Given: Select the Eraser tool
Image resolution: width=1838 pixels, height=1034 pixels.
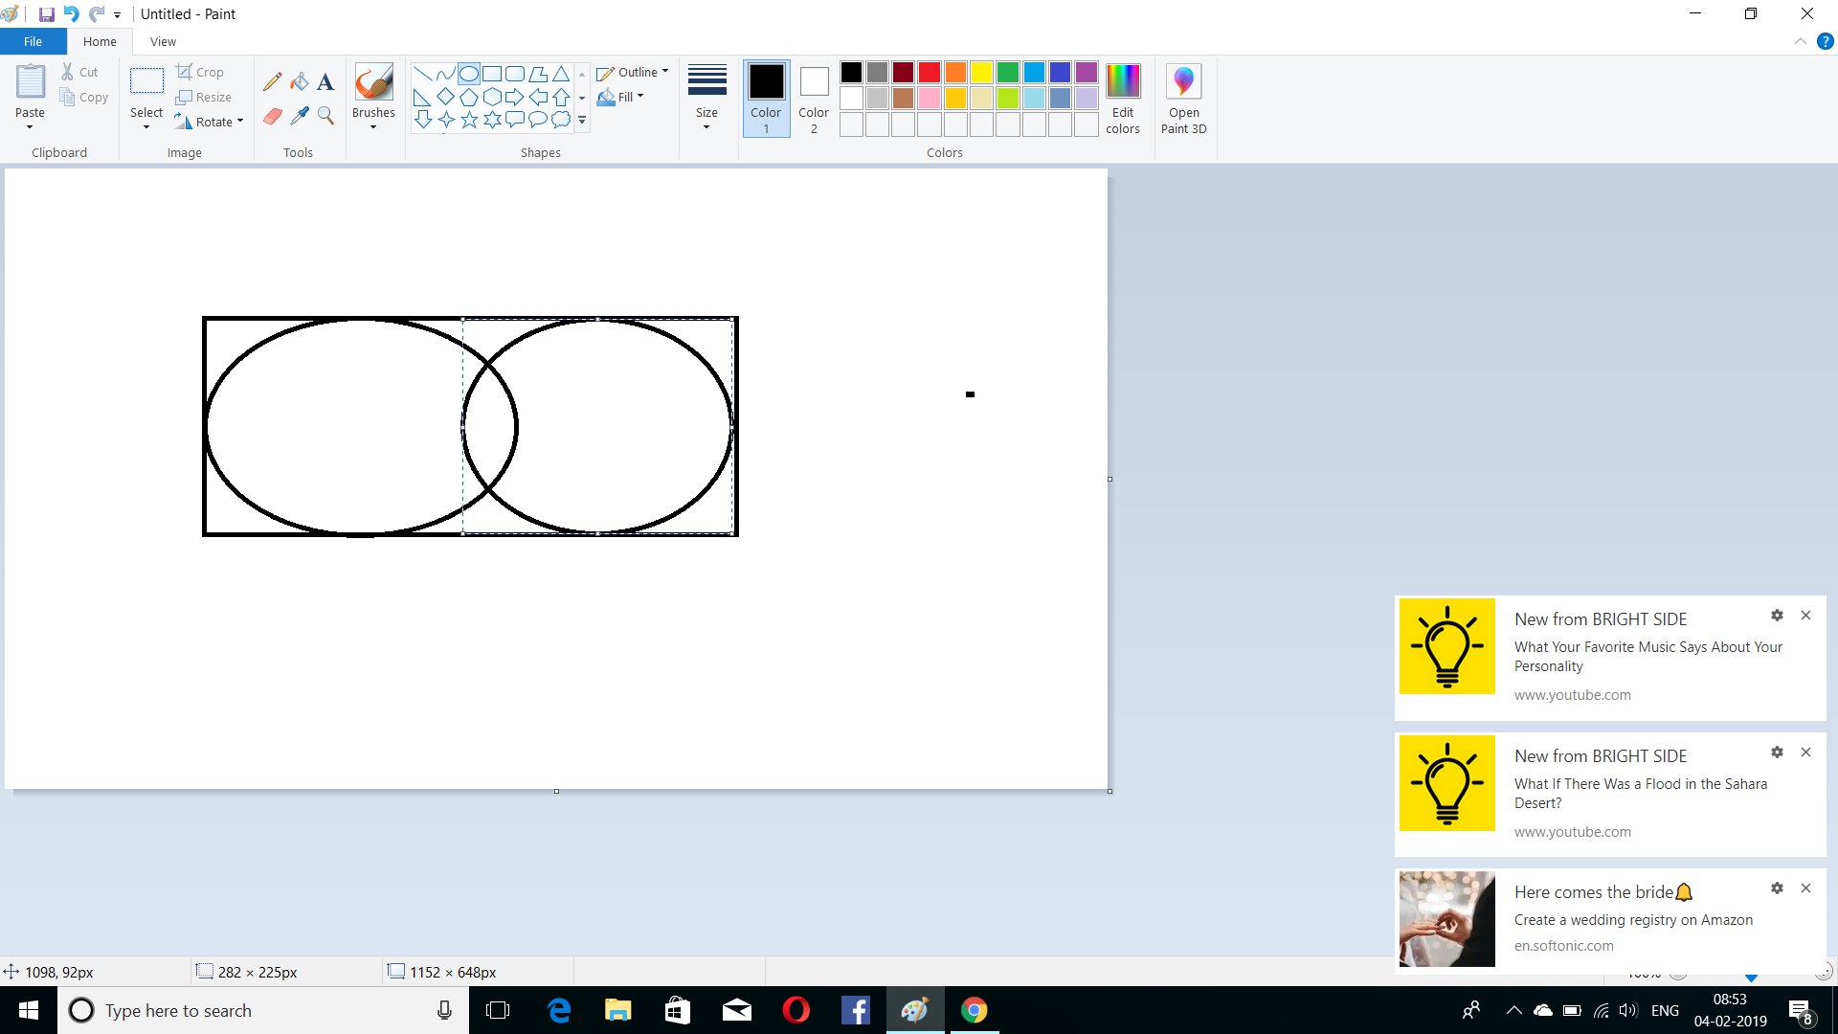Looking at the screenshot, I should (x=272, y=116).
